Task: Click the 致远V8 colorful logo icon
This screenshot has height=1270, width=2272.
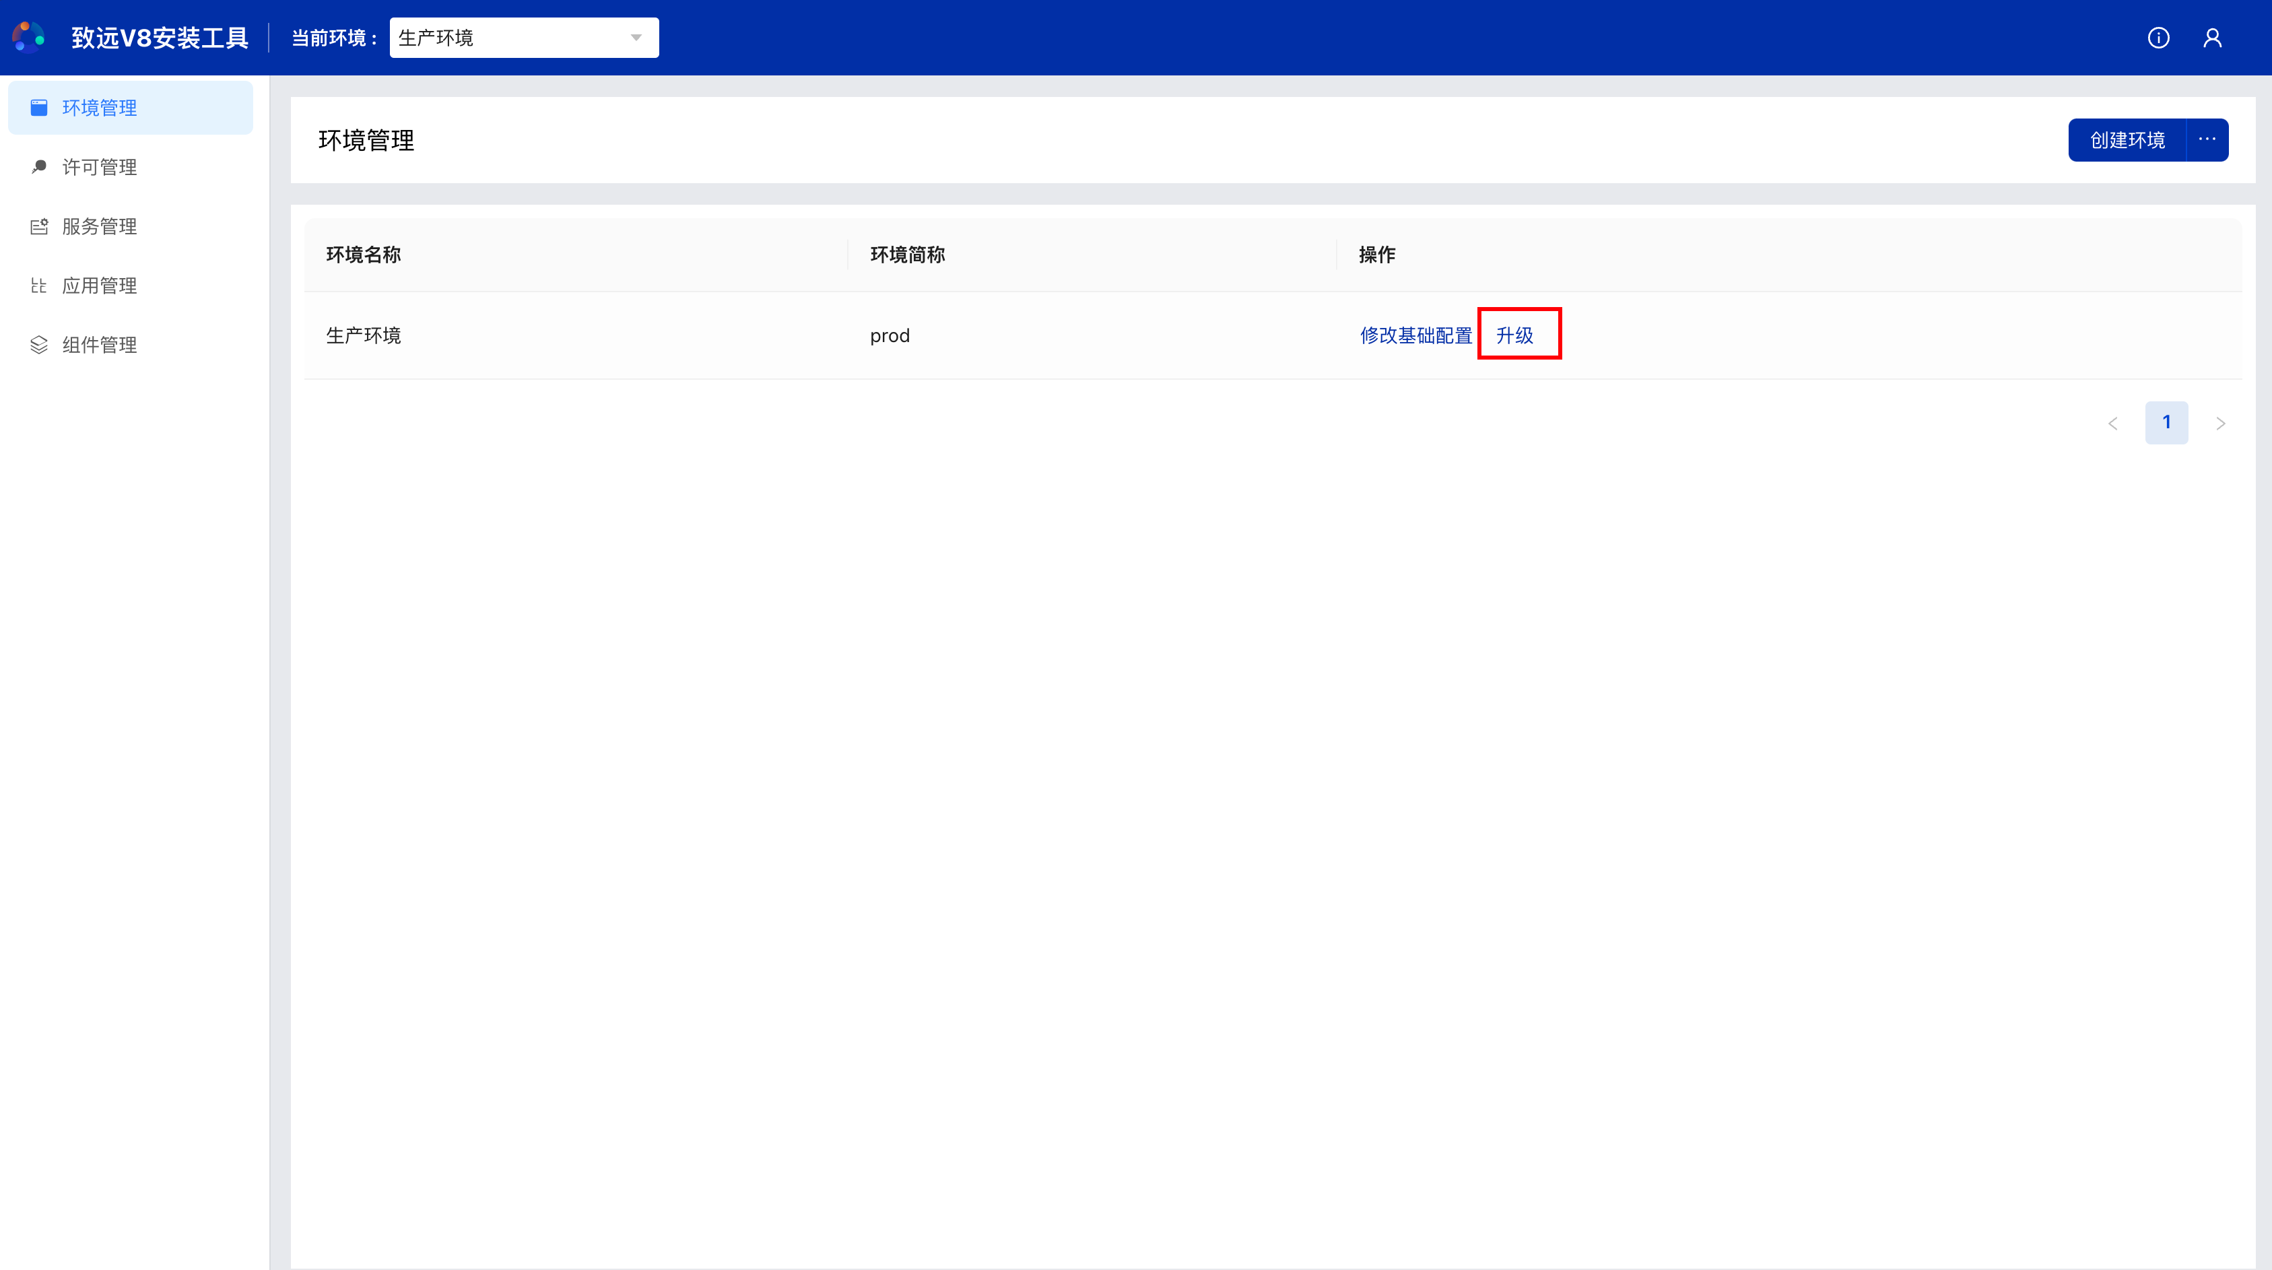Action: pos(28,38)
